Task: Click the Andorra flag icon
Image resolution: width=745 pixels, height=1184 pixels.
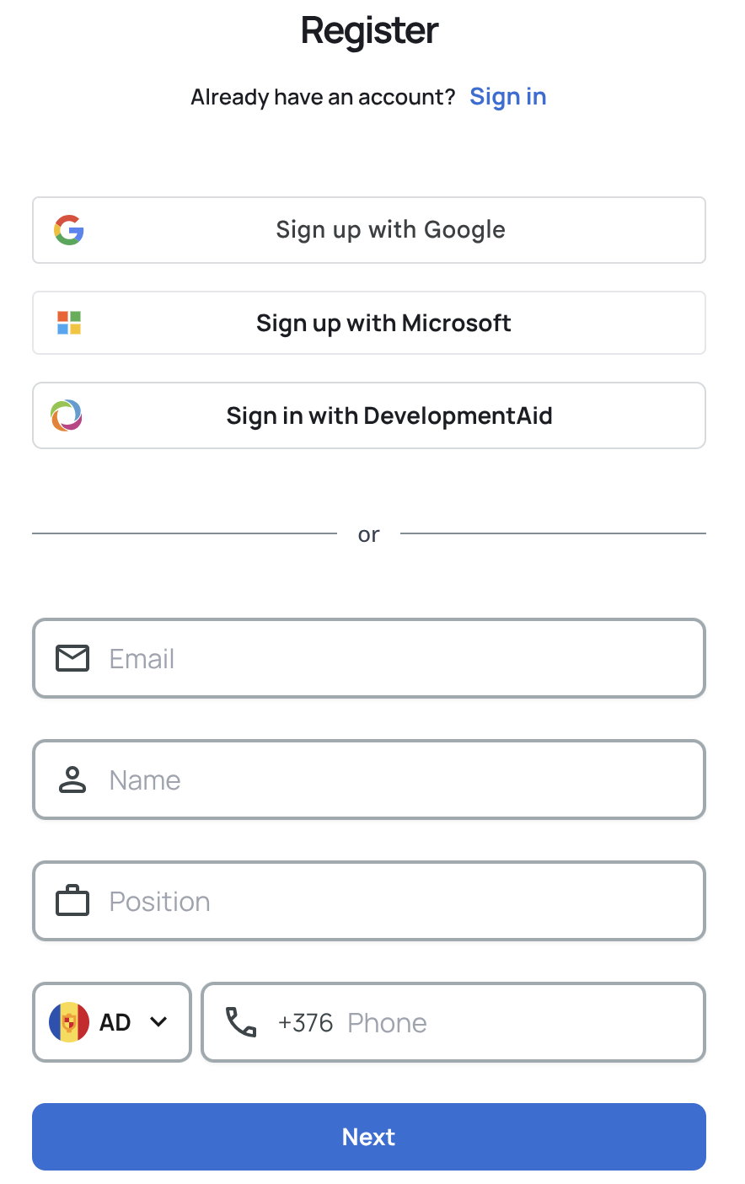Action: click(x=69, y=1022)
